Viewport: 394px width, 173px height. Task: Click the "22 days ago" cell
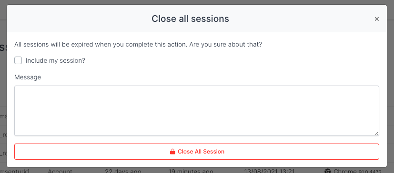click(x=123, y=171)
